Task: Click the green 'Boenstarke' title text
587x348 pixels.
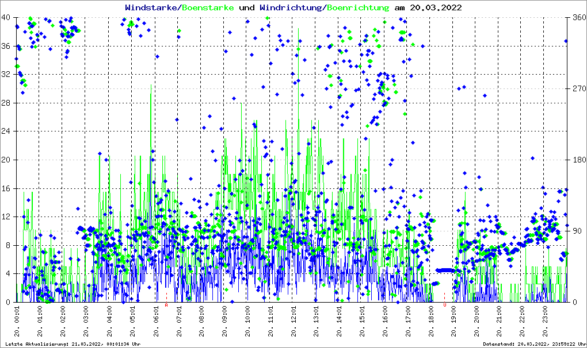Action: (x=208, y=7)
